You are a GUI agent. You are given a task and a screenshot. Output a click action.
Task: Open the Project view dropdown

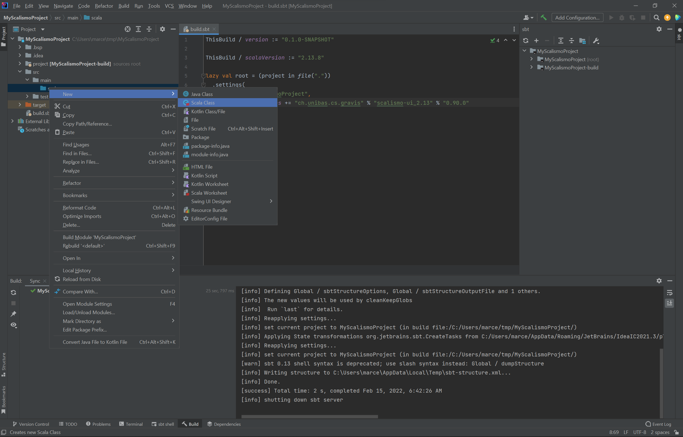click(43, 29)
